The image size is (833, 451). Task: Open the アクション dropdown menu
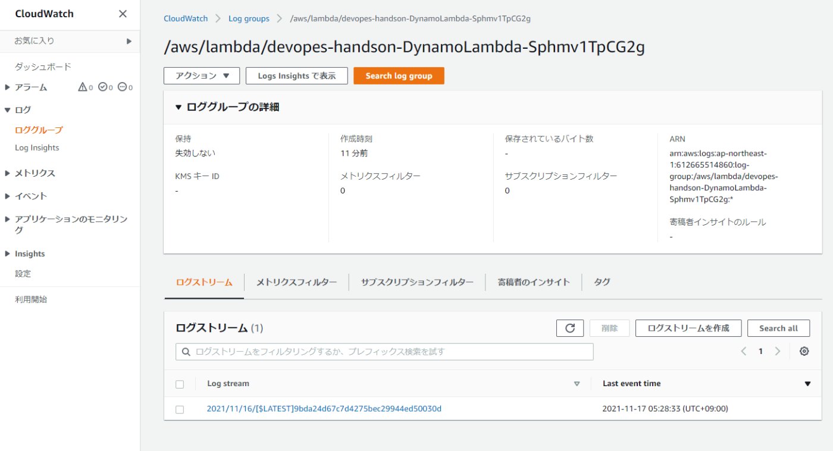coord(201,76)
